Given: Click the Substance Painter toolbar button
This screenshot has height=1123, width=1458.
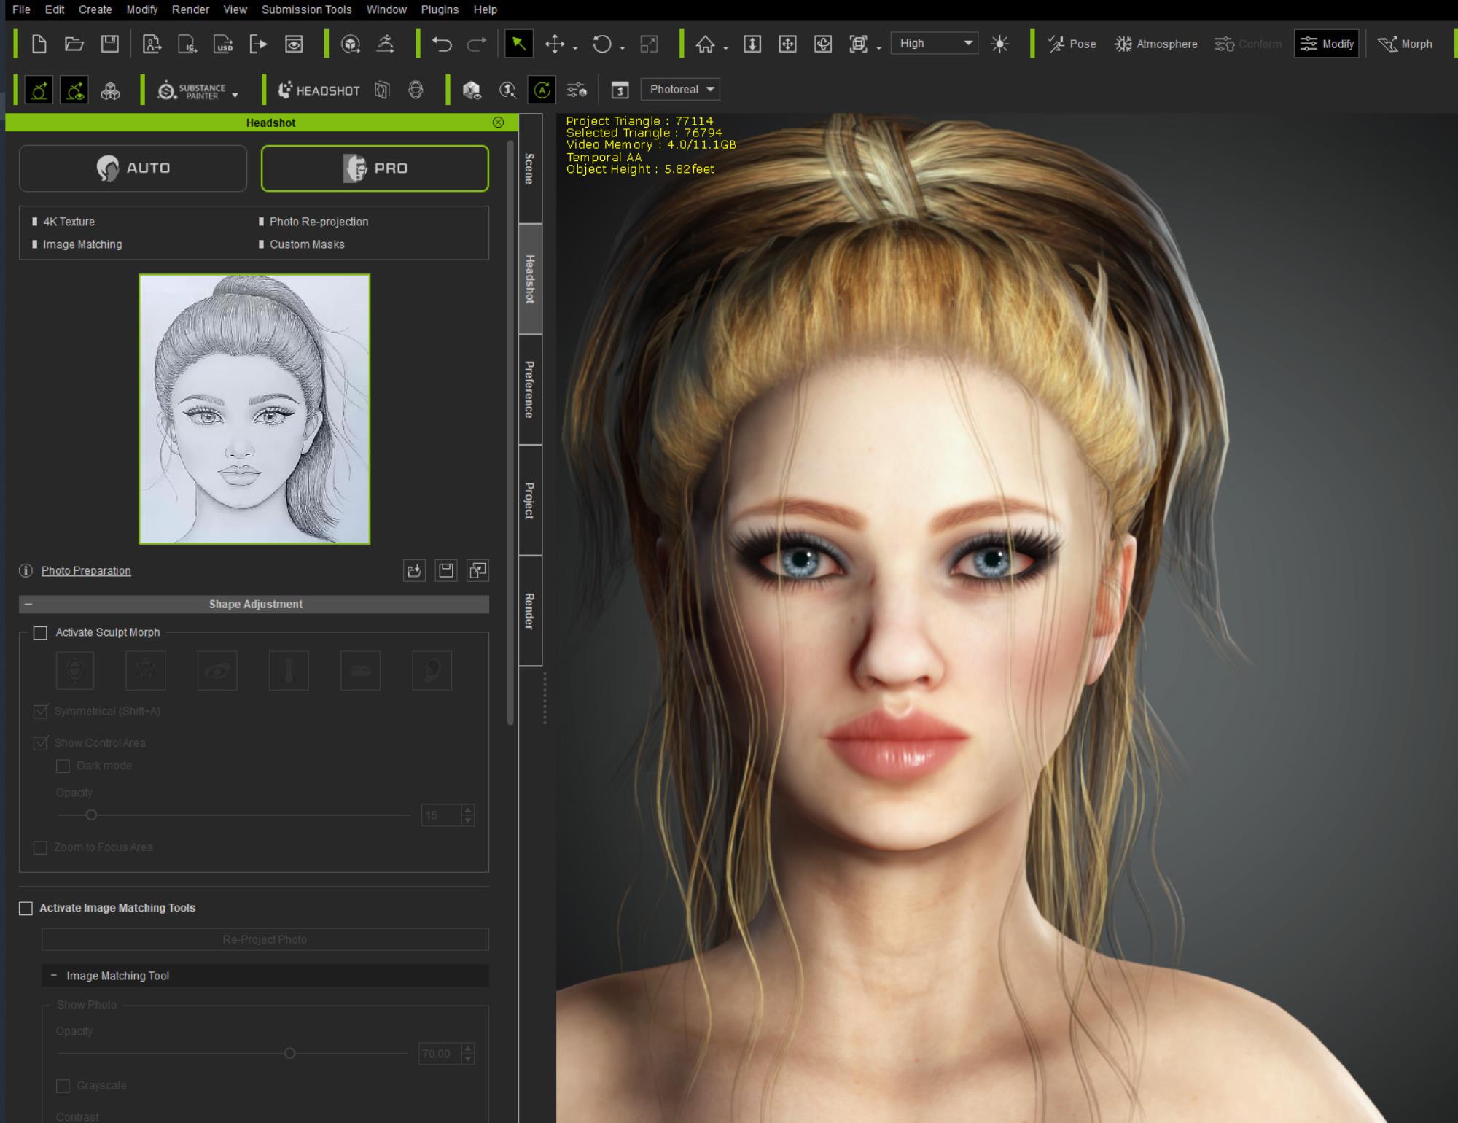Looking at the screenshot, I should tap(192, 90).
